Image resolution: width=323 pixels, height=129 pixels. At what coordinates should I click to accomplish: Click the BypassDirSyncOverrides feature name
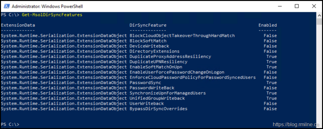click(x=158, y=109)
